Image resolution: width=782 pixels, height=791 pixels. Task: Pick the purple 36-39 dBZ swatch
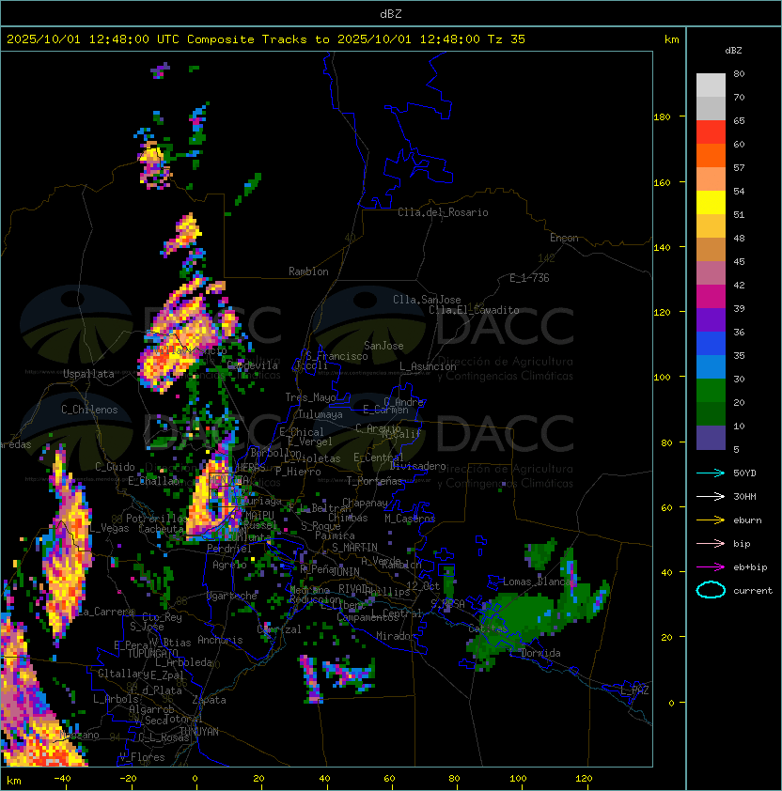(711, 320)
